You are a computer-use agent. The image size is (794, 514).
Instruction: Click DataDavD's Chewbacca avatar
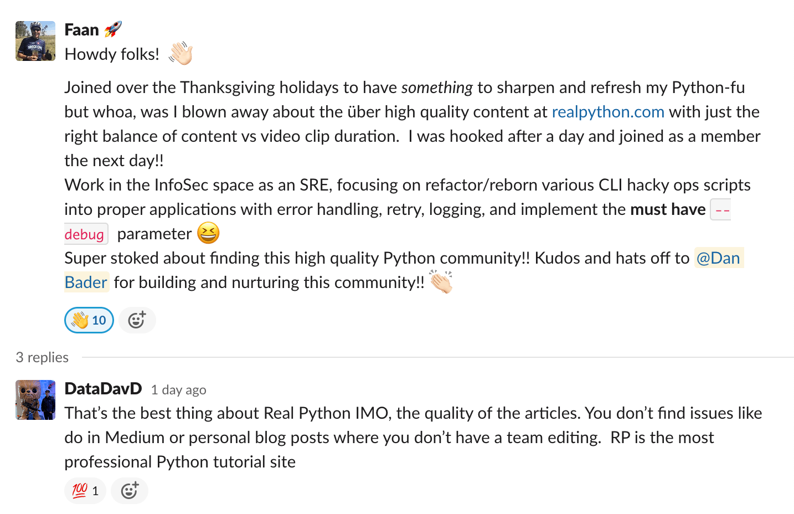(35, 399)
